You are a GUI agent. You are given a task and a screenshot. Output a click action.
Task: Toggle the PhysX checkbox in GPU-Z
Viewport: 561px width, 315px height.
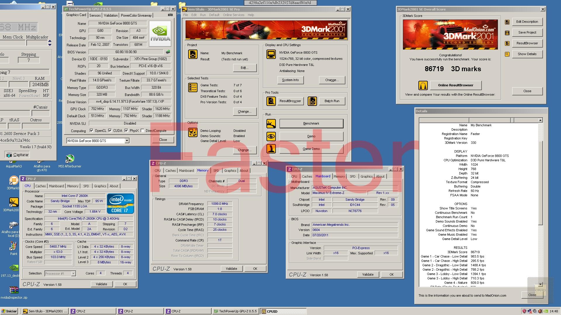pyautogui.click(x=126, y=131)
